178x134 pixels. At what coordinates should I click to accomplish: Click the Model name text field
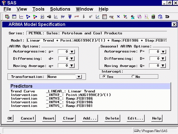click(97, 40)
